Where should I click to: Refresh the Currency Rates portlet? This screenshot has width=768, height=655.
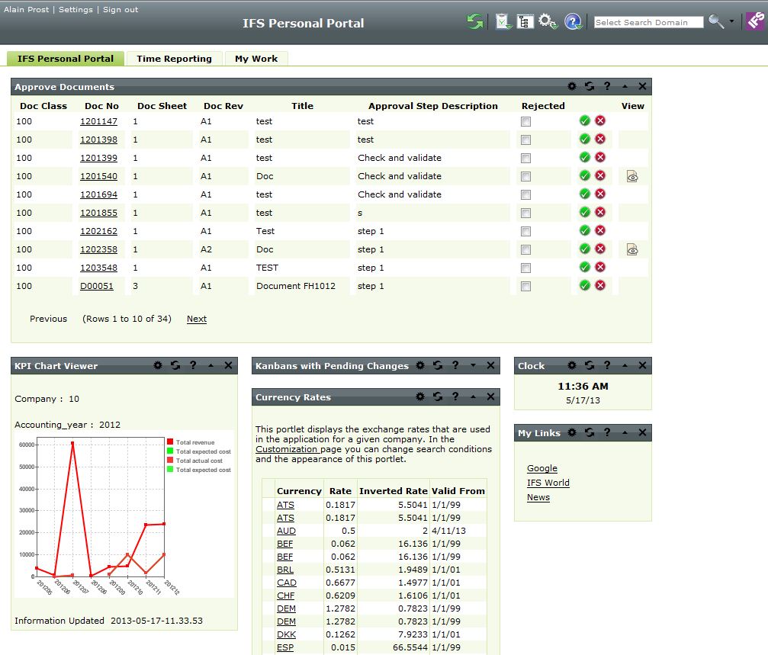[438, 397]
